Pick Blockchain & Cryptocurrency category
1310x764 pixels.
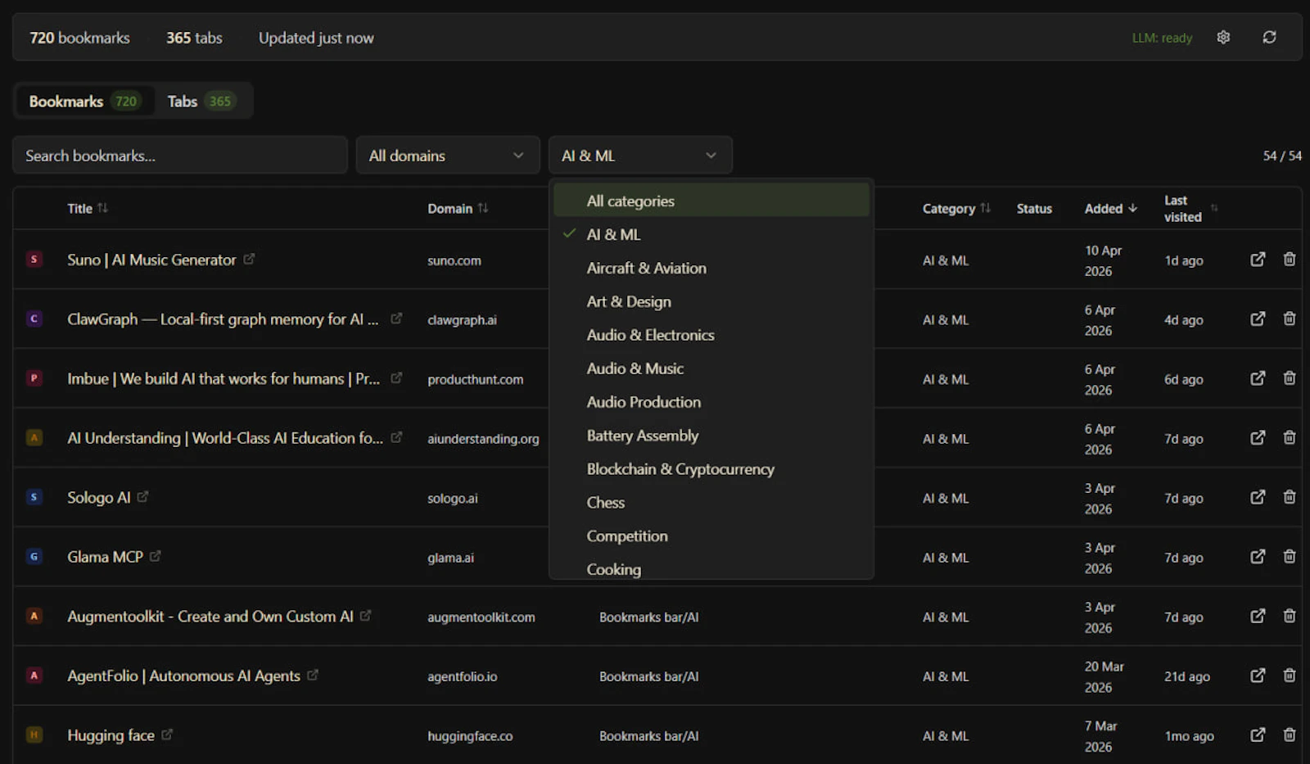point(711,469)
